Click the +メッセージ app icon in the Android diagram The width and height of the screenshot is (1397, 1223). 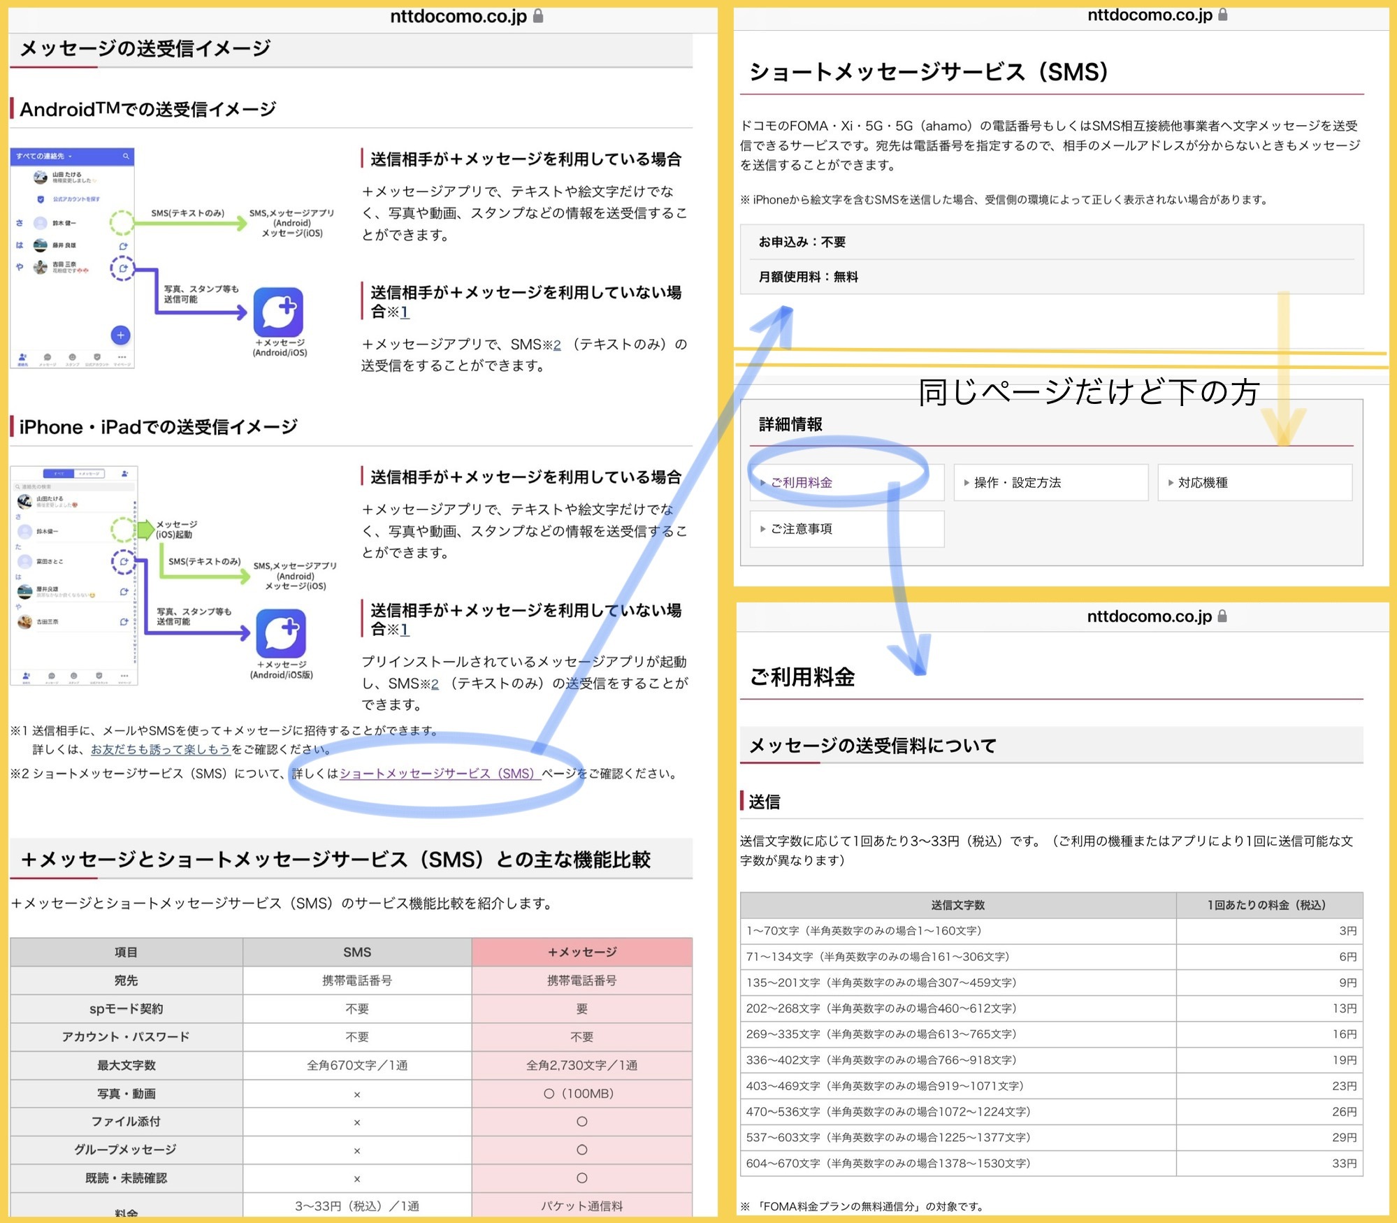(278, 312)
